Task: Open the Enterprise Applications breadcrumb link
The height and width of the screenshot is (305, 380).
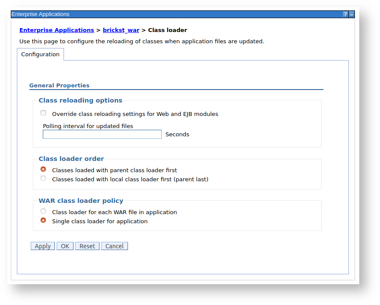Action: [x=57, y=30]
